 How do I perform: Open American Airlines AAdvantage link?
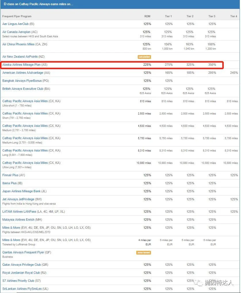23,73
